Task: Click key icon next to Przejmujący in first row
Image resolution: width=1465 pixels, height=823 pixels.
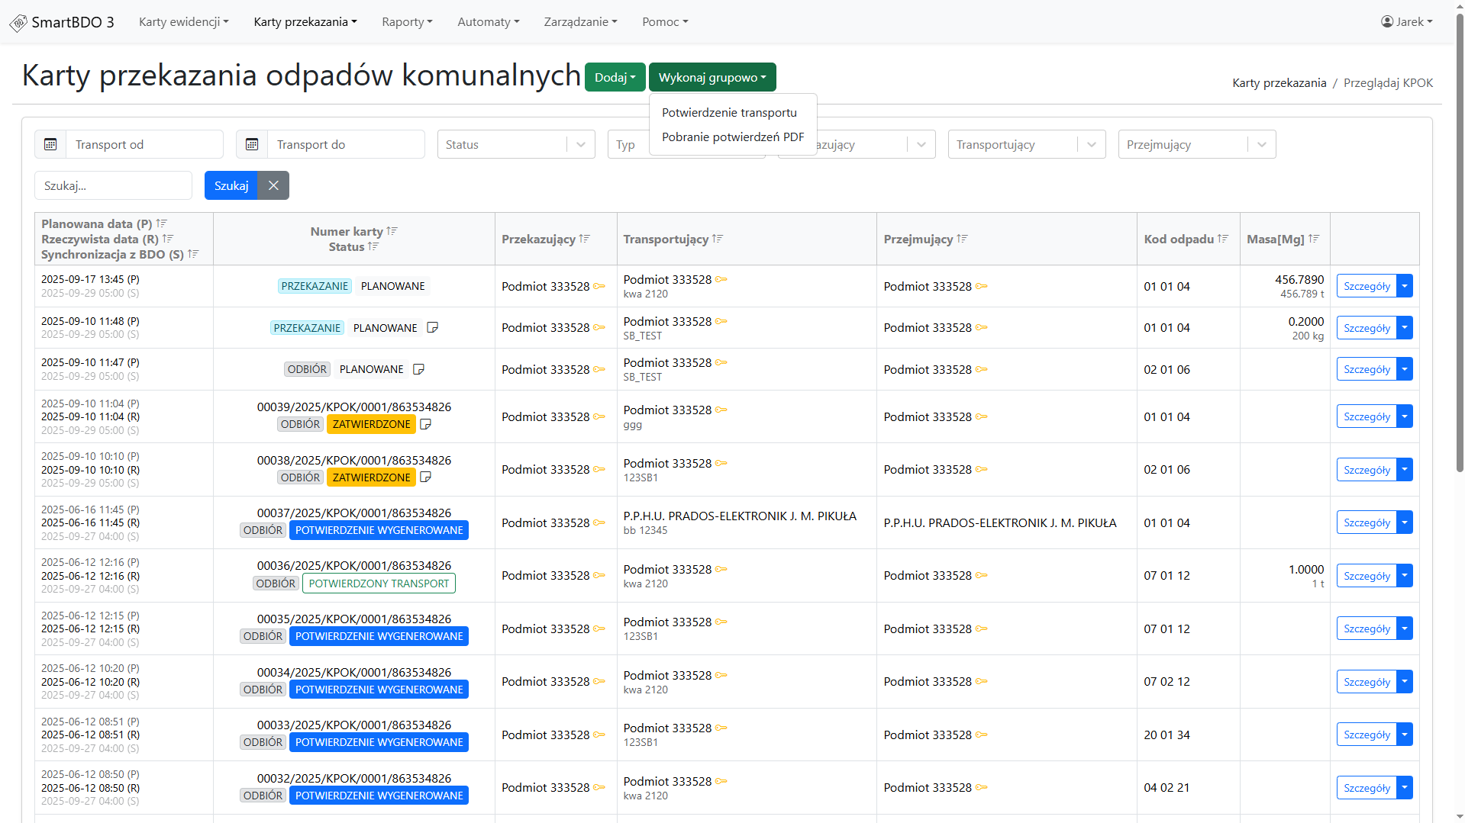Action: pyautogui.click(x=982, y=286)
